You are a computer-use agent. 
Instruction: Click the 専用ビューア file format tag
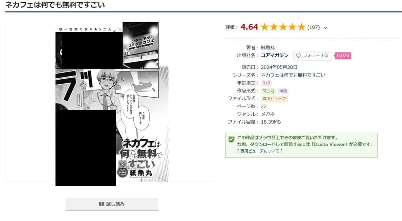[x=274, y=99]
